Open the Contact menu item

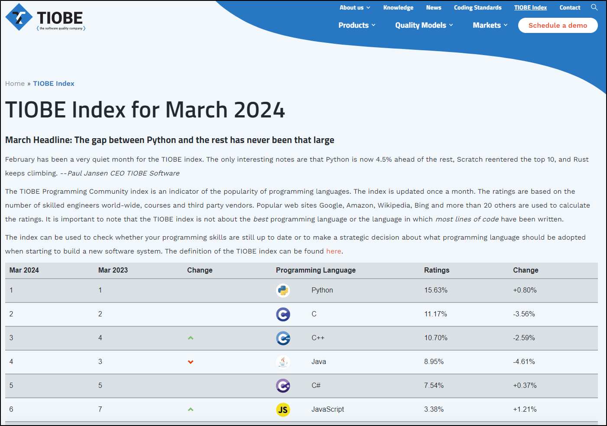click(x=570, y=7)
